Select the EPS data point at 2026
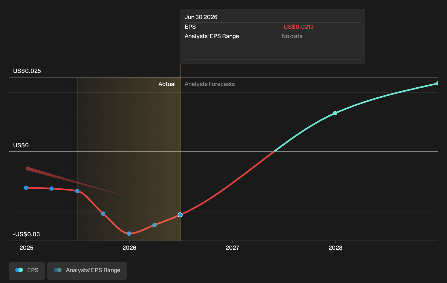 coord(129,233)
